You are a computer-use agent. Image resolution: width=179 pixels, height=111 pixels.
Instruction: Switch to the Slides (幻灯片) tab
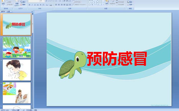coord(3,12)
